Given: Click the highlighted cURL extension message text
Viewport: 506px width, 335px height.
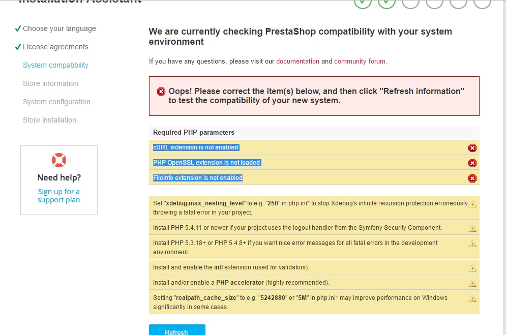Looking at the screenshot, I should pos(196,147).
